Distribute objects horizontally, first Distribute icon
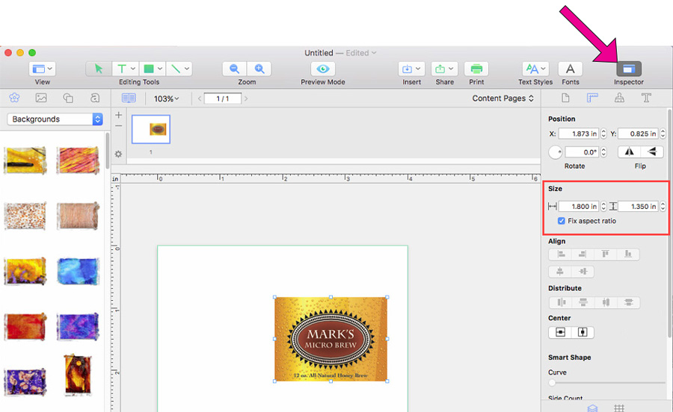 pyautogui.click(x=561, y=302)
